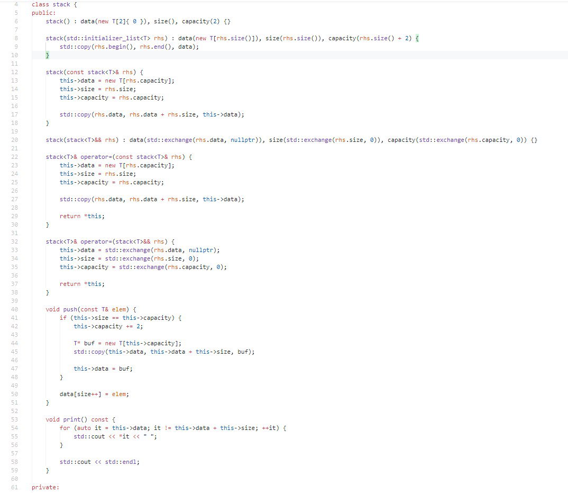Click 'std::cout << *it << " ";' line
568x493 pixels.
click(115, 436)
